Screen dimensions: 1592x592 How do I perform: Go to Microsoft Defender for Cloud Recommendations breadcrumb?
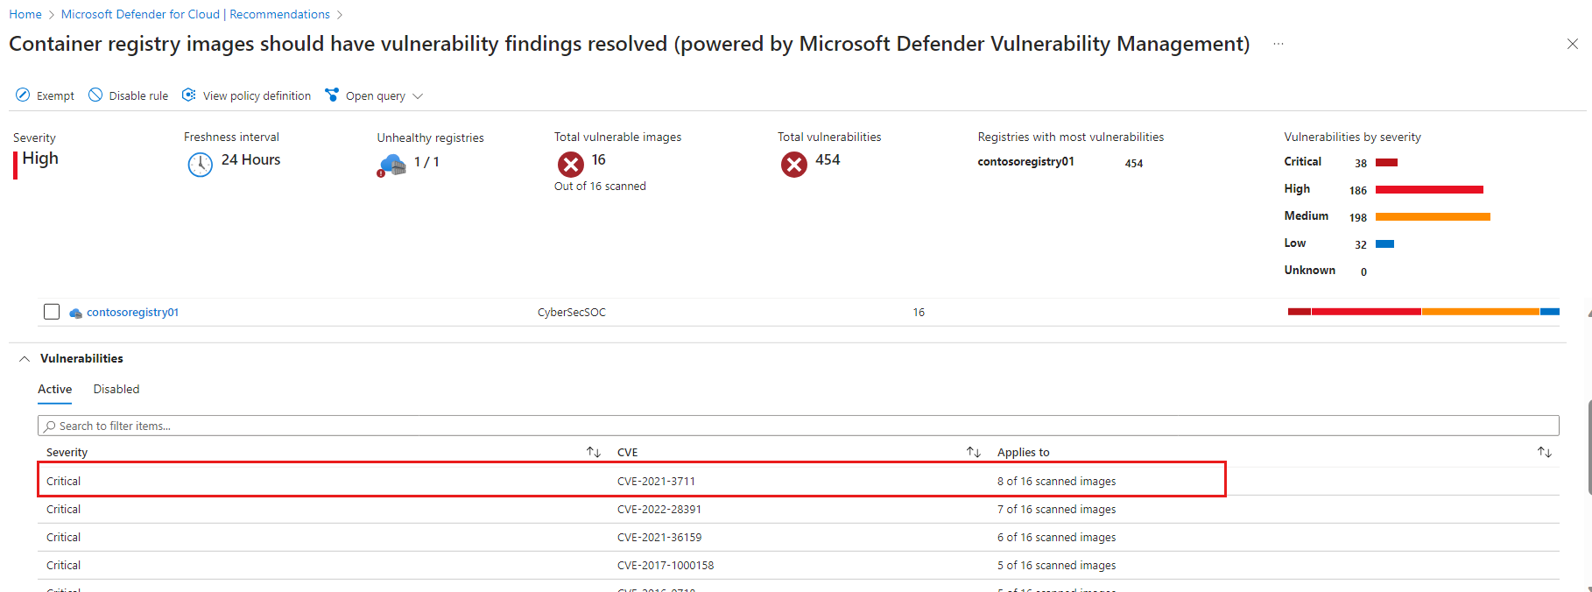pyautogui.click(x=195, y=14)
